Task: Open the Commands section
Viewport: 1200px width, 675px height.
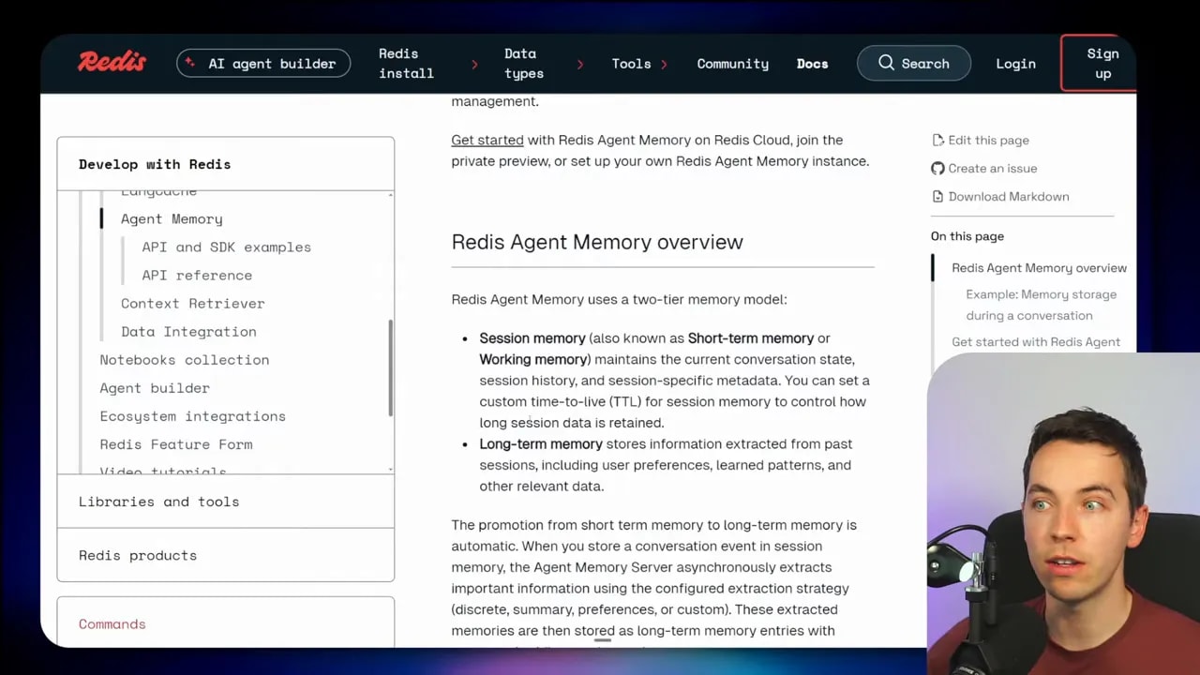Action: (112, 623)
